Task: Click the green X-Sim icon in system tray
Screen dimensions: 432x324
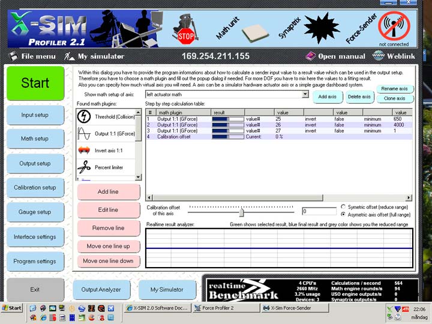Action: click(x=390, y=309)
